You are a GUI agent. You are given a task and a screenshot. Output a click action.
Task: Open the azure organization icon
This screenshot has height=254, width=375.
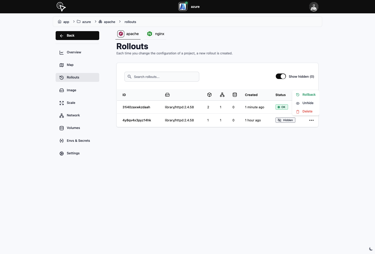tap(183, 7)
